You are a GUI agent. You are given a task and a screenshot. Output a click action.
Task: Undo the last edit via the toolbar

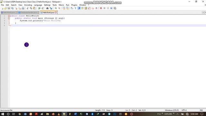coord(39,8)
